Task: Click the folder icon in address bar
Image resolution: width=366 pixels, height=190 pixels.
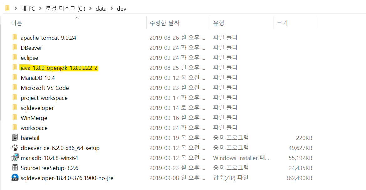Action: [7, 8]
